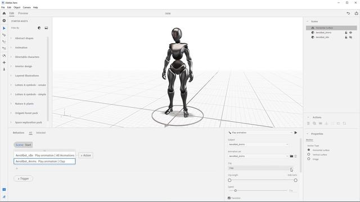Click the Home icon
Viewport: 360px width, 202px height.
pos(4,13)
